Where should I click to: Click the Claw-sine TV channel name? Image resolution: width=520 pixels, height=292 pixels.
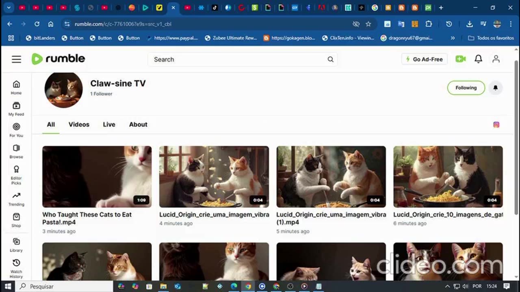click(118, 83)
